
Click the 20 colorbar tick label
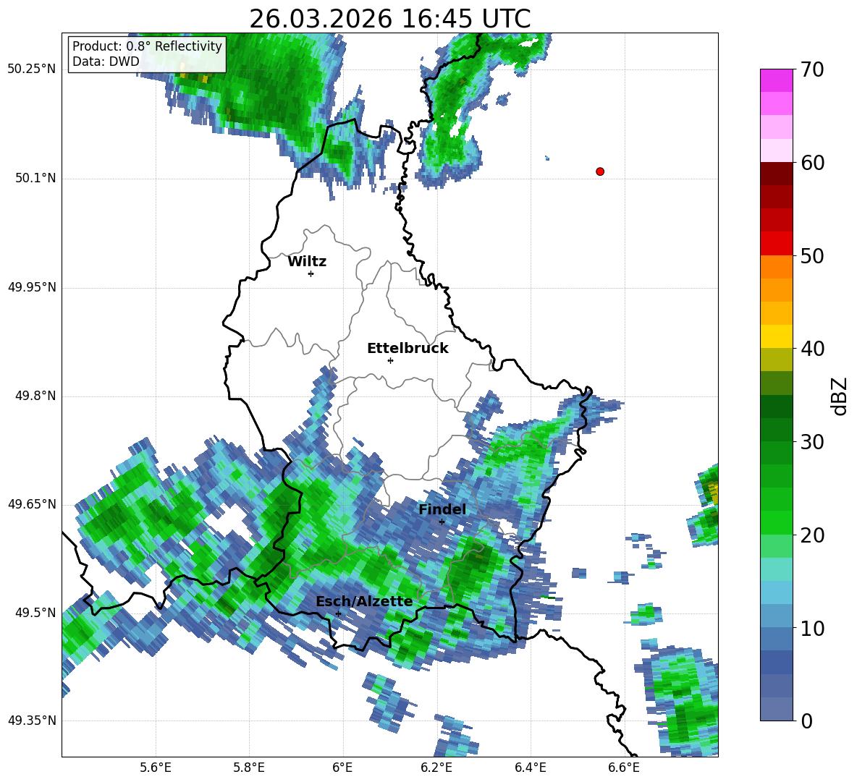tap(812, 535)
